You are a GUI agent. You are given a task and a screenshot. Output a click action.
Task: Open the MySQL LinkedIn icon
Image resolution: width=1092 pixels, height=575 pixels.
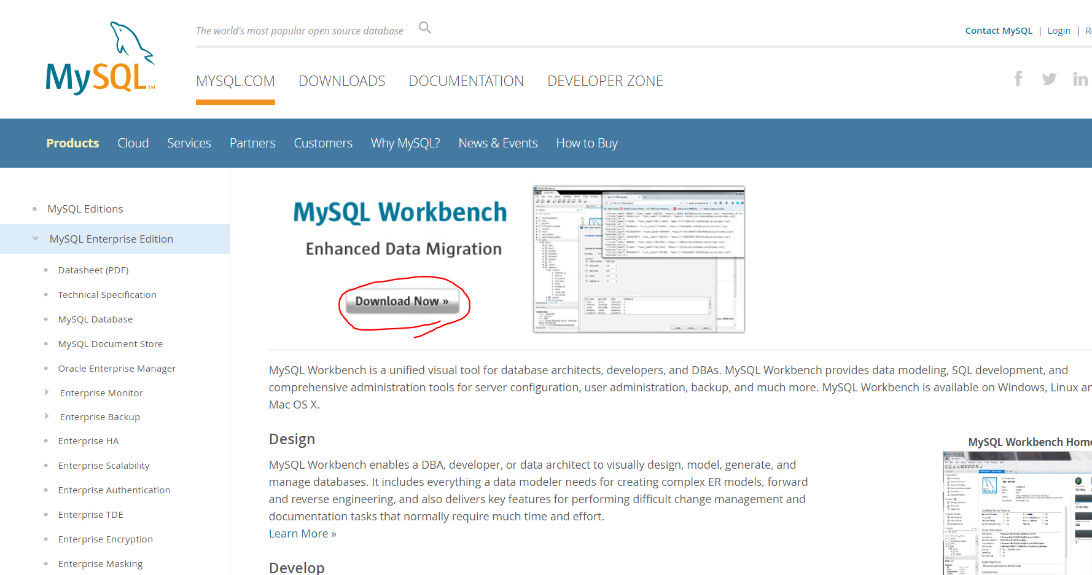pos(1080,79)
